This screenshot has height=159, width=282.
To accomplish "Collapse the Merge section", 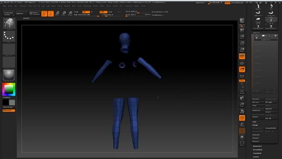I will (255, 125).
